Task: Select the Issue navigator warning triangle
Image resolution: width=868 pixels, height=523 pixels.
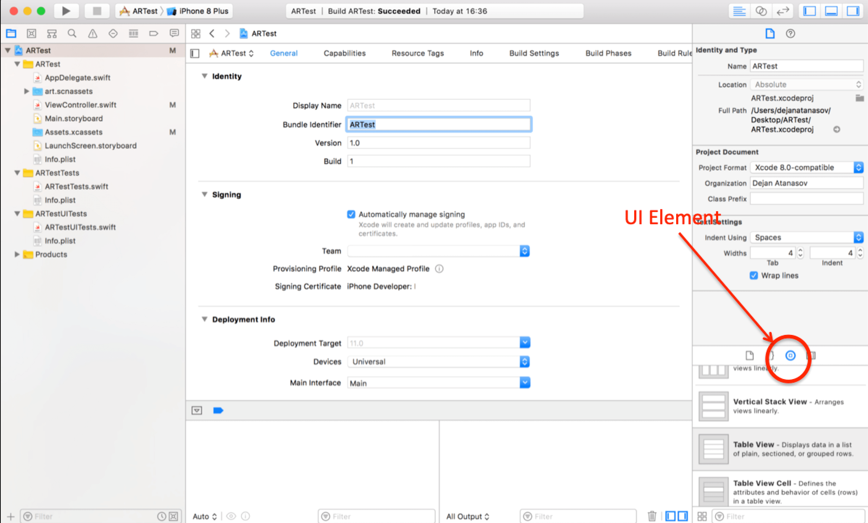Action: [93, 33]
